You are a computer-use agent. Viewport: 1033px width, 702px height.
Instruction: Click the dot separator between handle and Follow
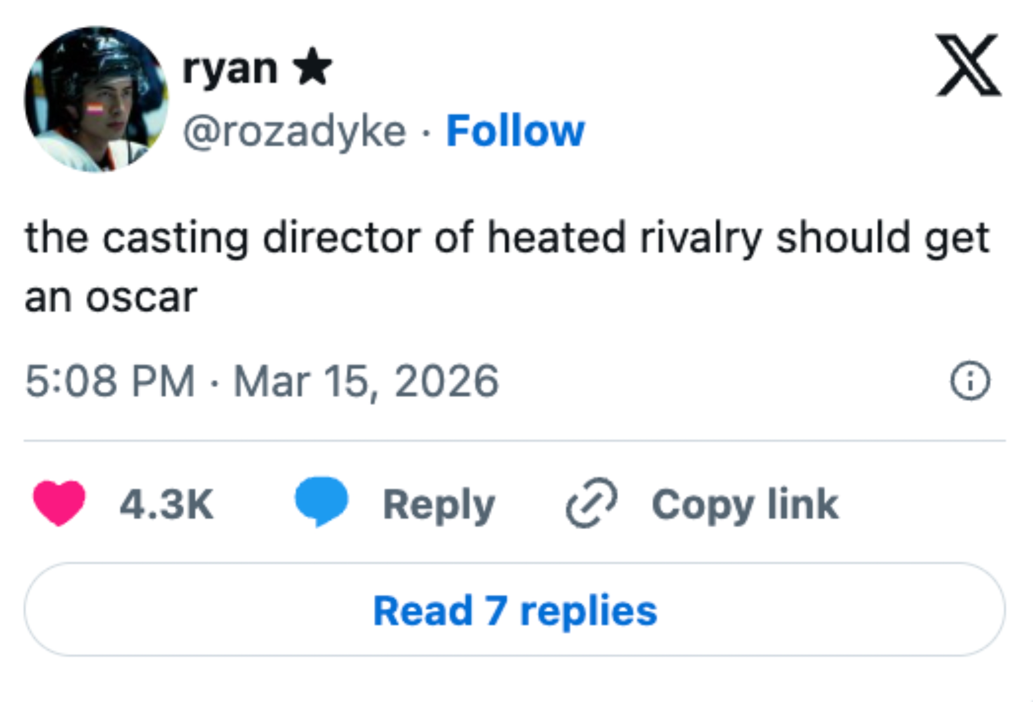424,133
